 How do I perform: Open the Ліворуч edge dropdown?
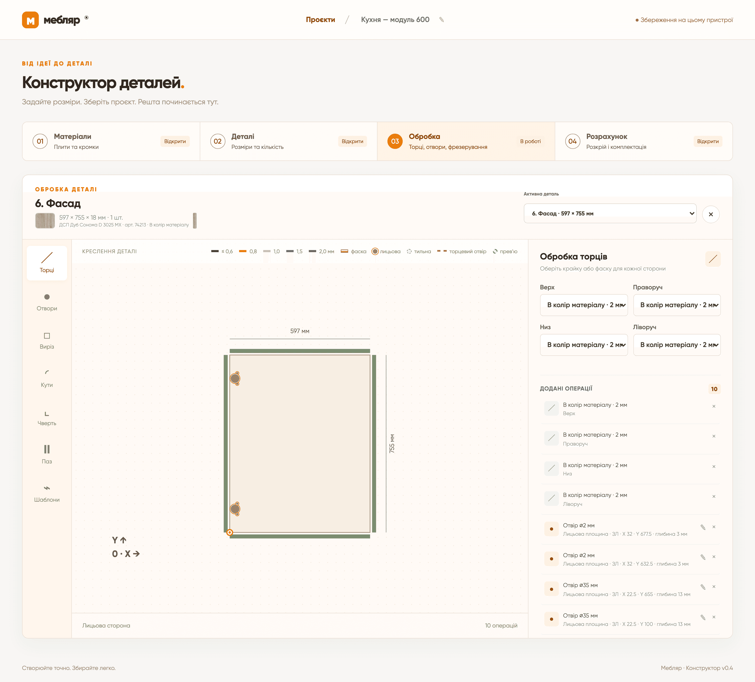pyautogui.click(x=677, y=345)
